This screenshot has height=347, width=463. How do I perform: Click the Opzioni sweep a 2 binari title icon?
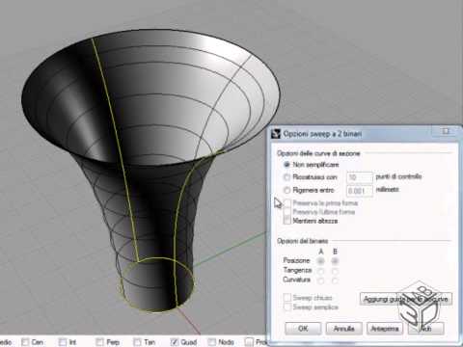pyautogui.click(x=276, y=134)
